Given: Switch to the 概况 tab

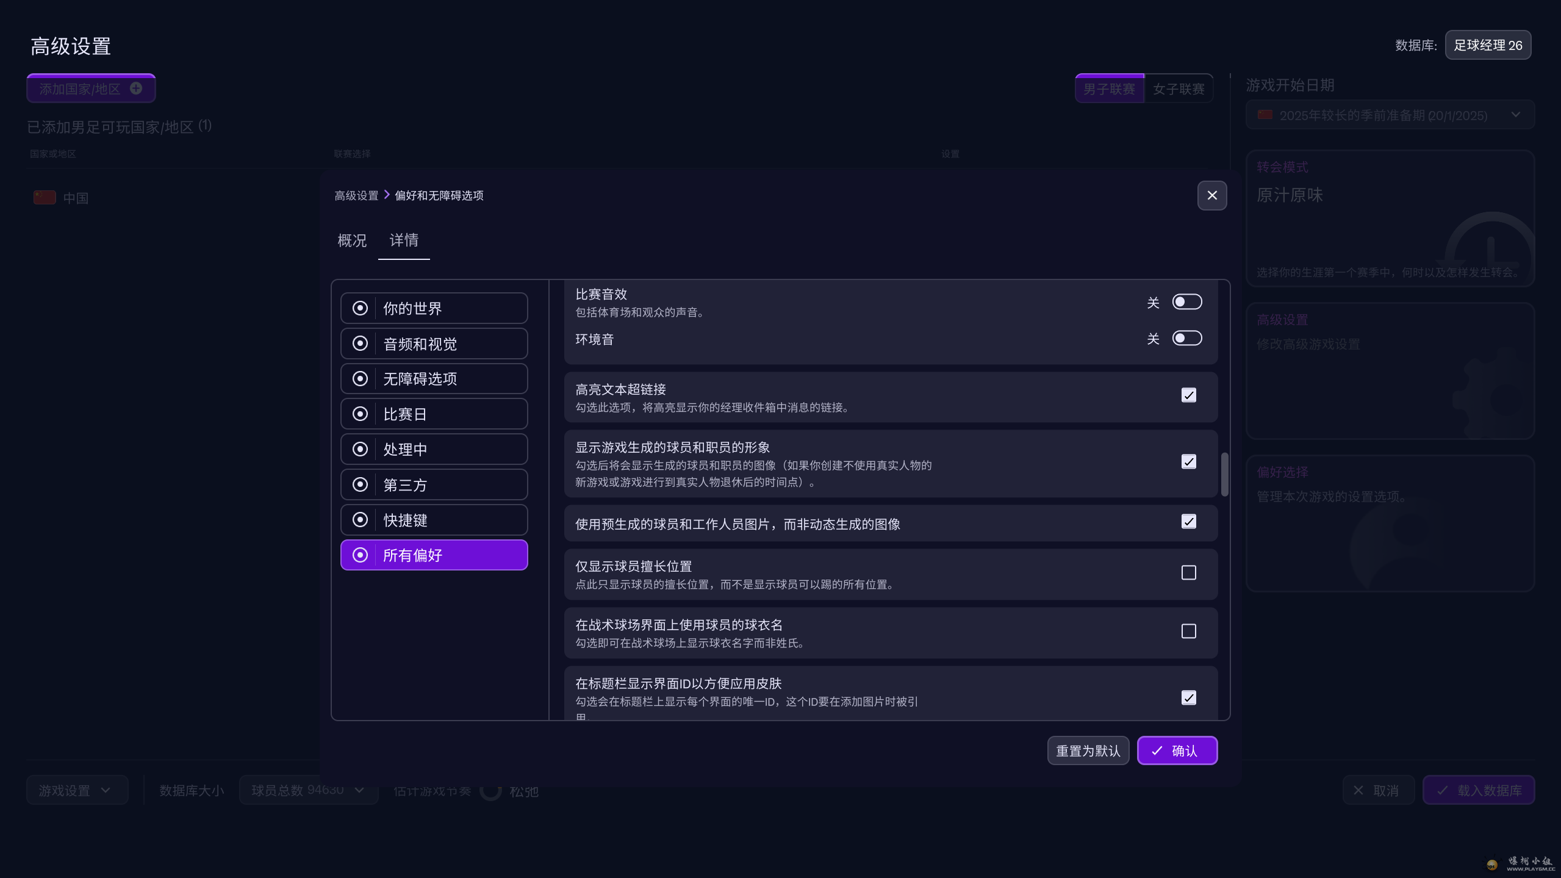Looking at the screenshot, I should click(x=352, y=240).
